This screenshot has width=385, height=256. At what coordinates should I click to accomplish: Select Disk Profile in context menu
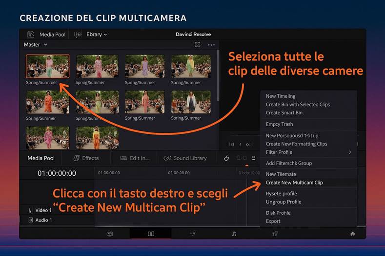(278, 213)
